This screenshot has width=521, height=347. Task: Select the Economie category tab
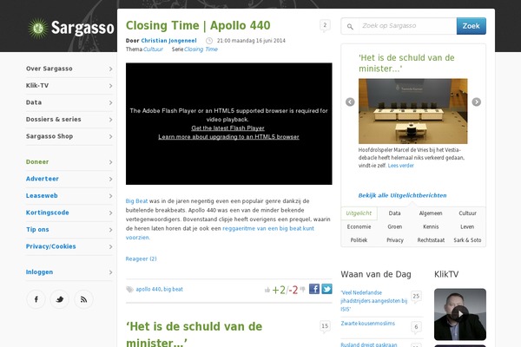pyautogui.click(x=359, y=226)
